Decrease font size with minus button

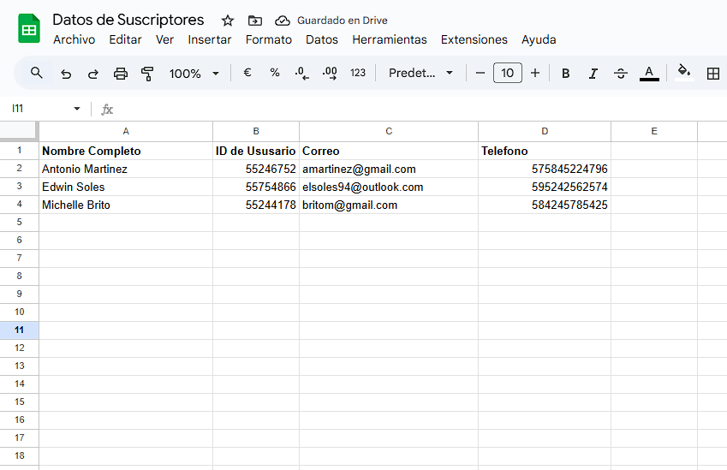(x=480, y=73)
